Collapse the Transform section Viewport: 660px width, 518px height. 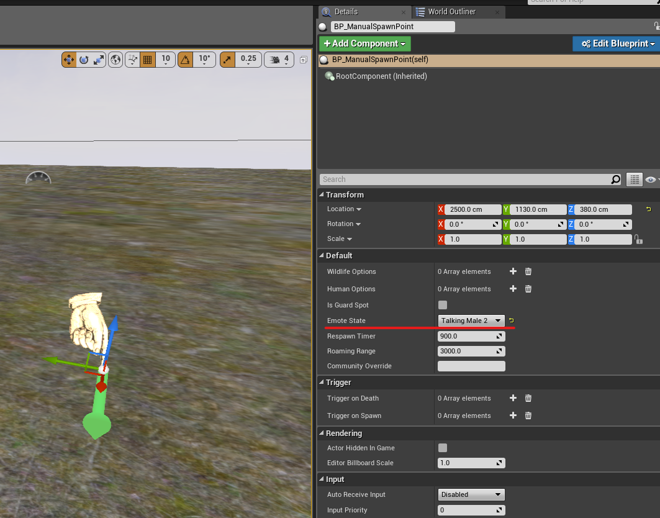(x=322, y=195)
